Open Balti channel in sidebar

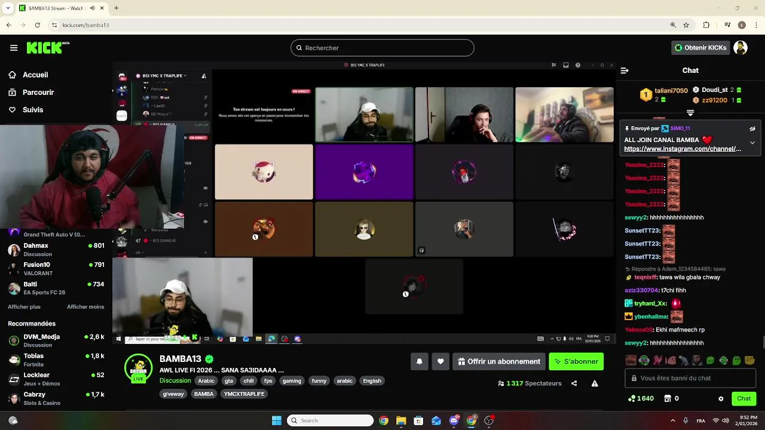56,288
